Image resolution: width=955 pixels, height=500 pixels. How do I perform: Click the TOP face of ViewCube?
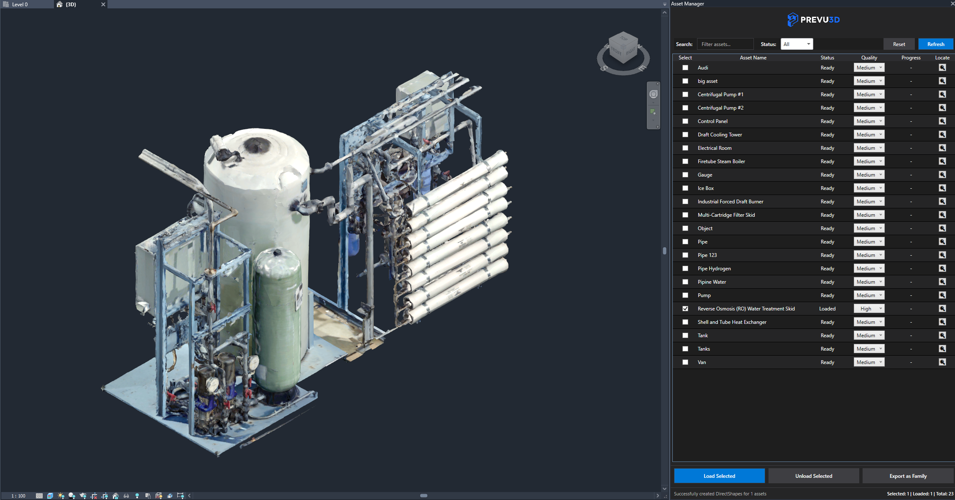point(623,39)
